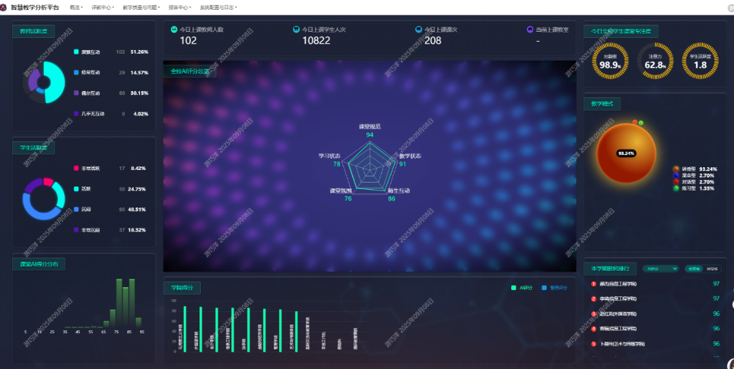Click the teacher count icon beside 今日上课教师人数
734x369 pixels.
pos(174,30)
